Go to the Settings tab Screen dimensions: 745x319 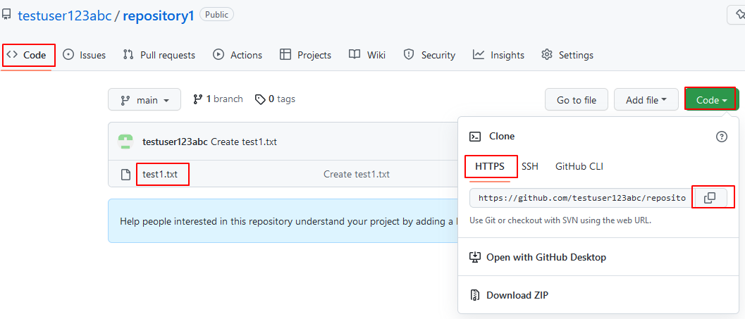pyautogui.click(x=567, y=55)
